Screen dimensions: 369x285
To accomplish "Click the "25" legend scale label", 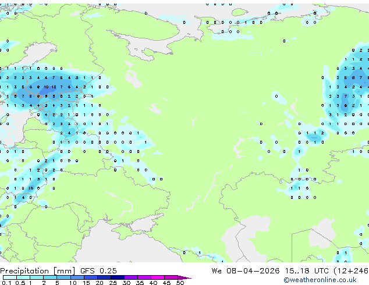I will 113,283.
